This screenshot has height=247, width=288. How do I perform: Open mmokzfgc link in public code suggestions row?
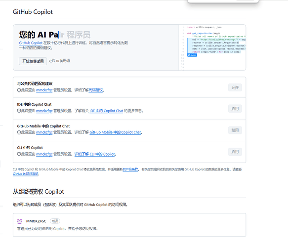coord(44,90)
